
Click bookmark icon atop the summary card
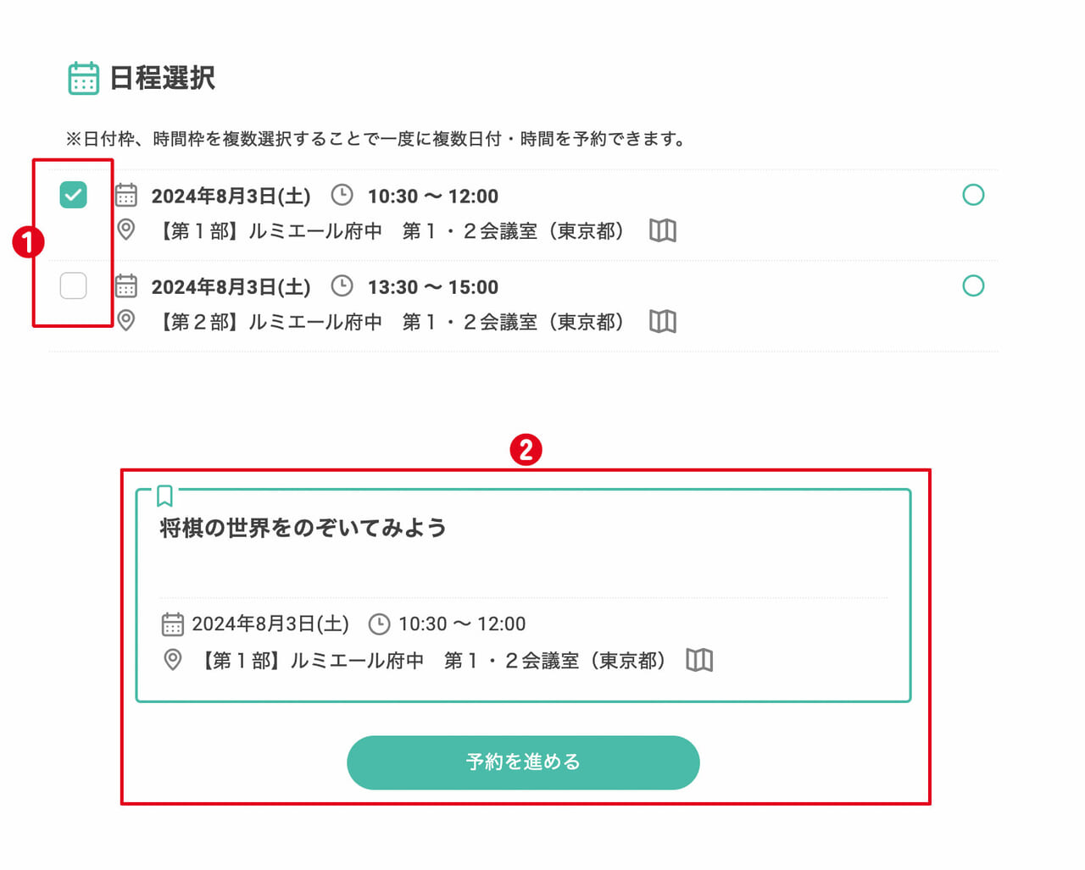tap(165, 496)
